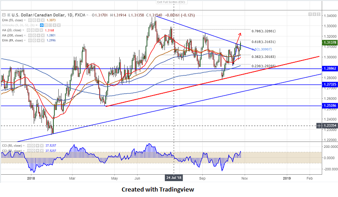338x197 pixels.
Task: Expand EMA (89, close) dropdown arrow
Action: 25,40
